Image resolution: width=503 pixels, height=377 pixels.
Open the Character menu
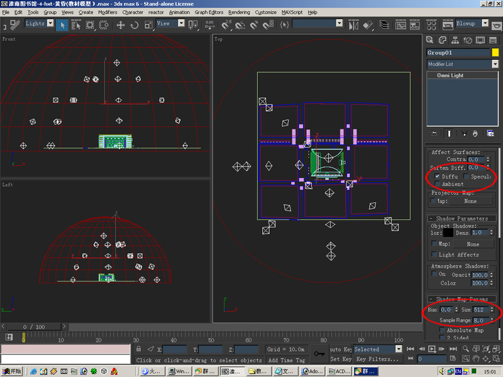[133, 12]
